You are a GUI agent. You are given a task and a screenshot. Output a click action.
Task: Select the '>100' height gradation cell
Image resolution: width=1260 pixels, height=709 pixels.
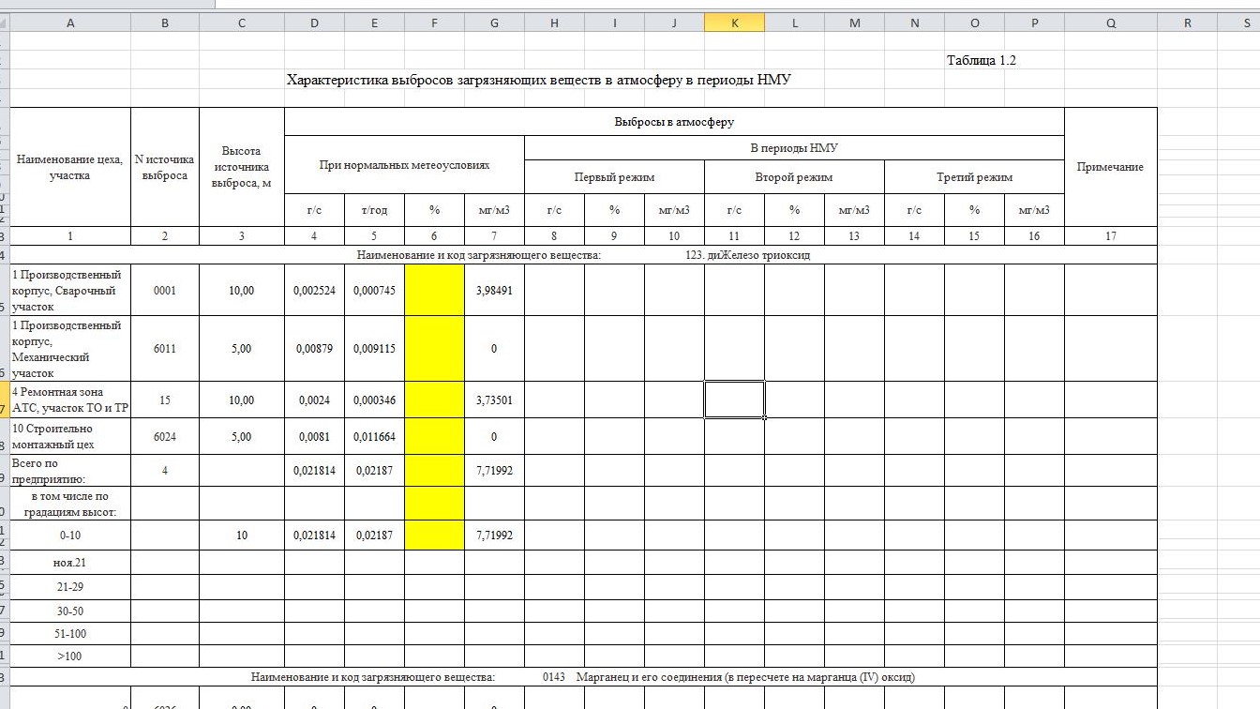[70, 656]
